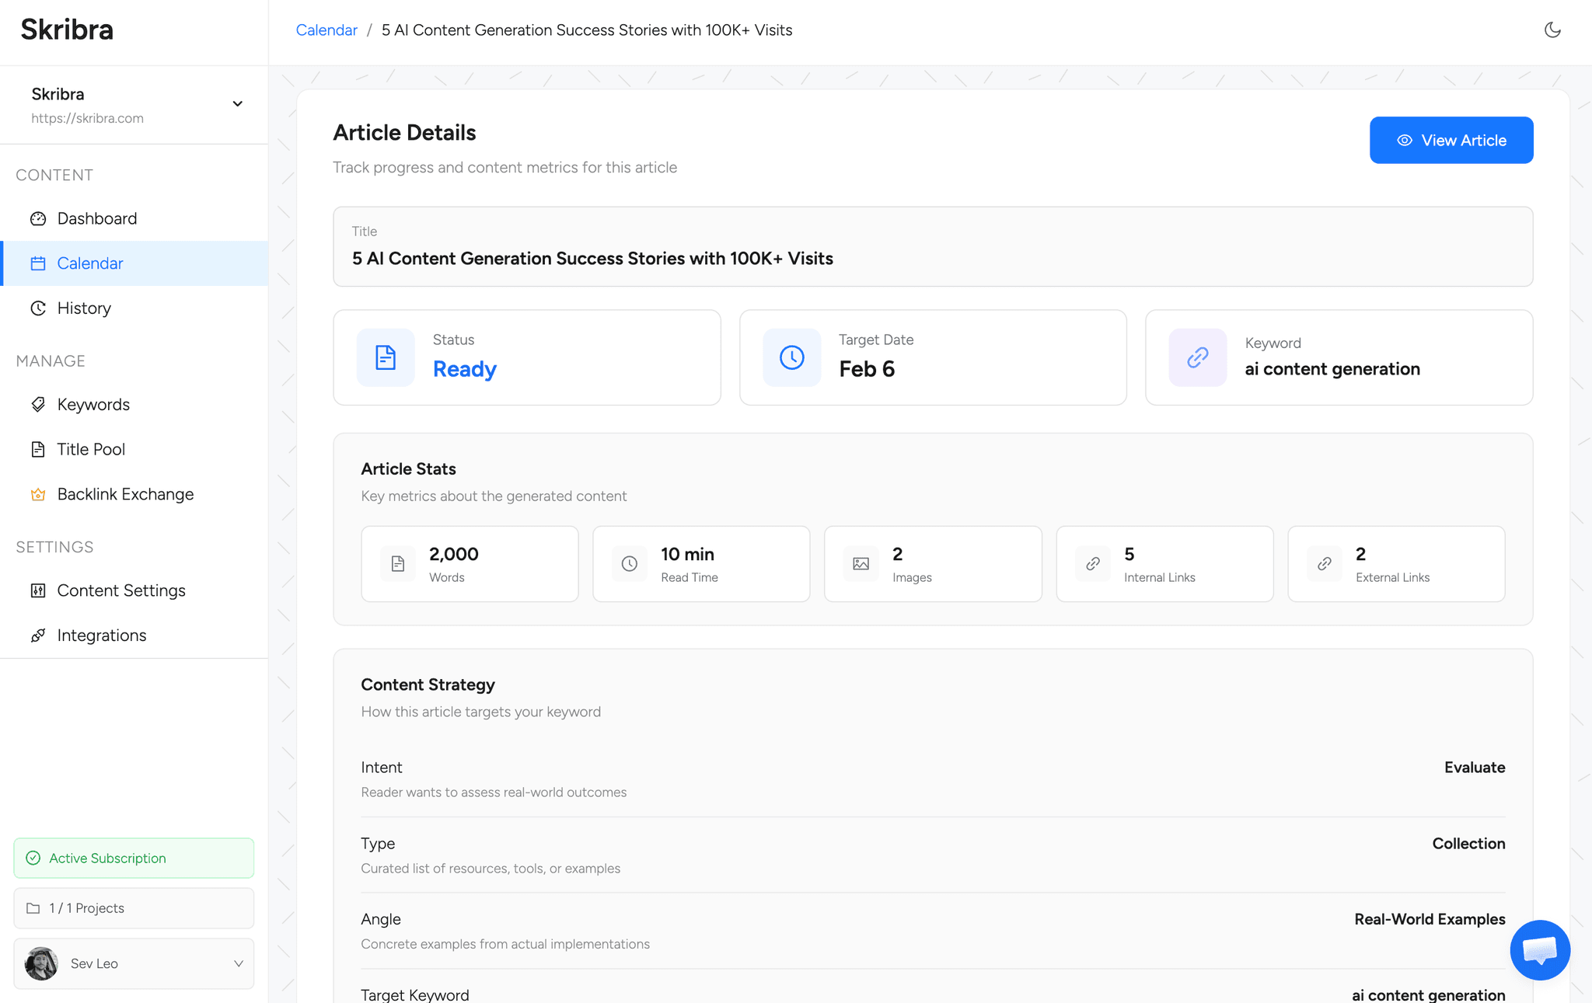The width and height of the screenshot is (1592, 1003).
Task: Open the History section from sidebar
Action: (83, 308)
